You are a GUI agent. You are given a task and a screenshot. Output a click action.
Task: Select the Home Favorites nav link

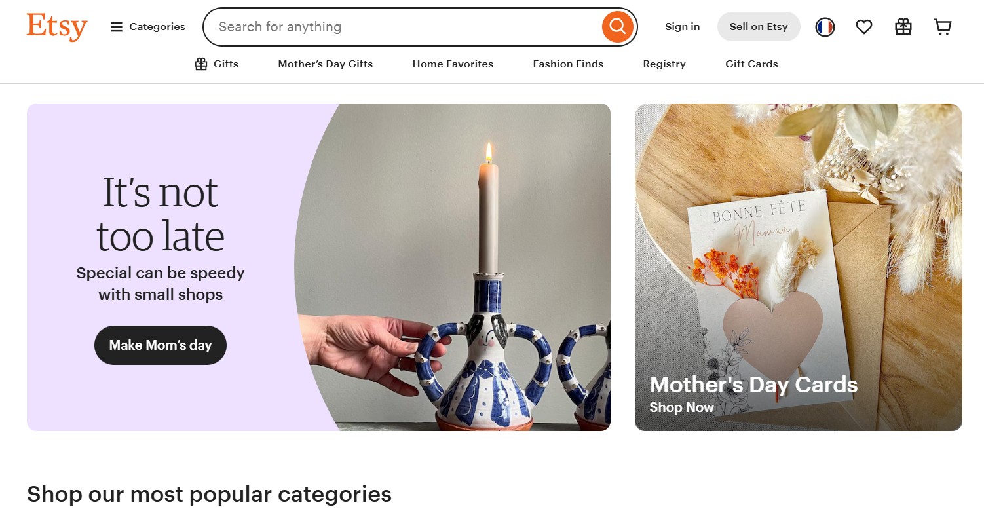(x=452, y=64)
